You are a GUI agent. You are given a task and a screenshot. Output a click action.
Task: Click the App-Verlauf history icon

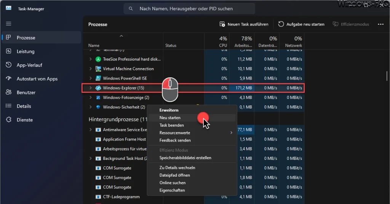[x=8, y=65]
